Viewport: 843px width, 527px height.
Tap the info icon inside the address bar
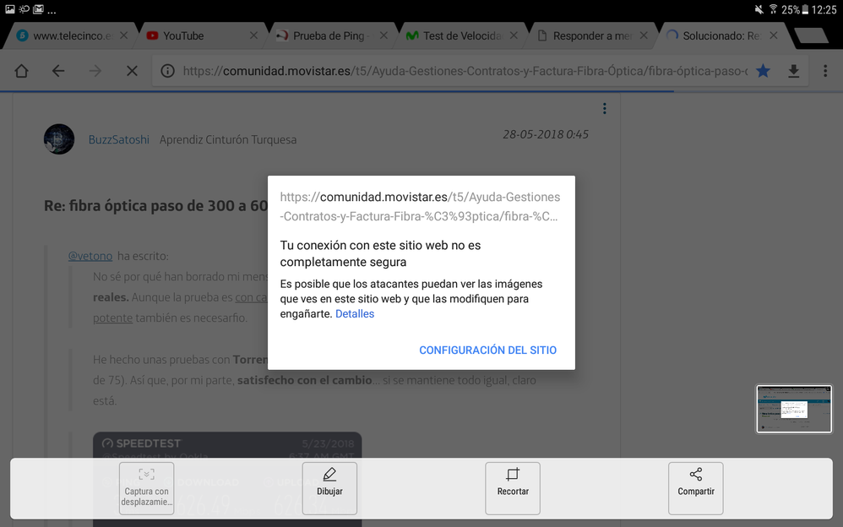point(169,71)
